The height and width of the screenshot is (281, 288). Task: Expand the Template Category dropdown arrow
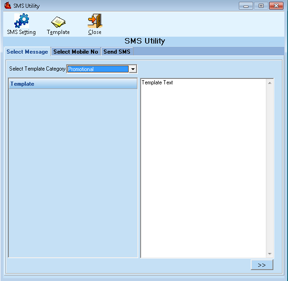pyautogui.click(x=133, y=69)
